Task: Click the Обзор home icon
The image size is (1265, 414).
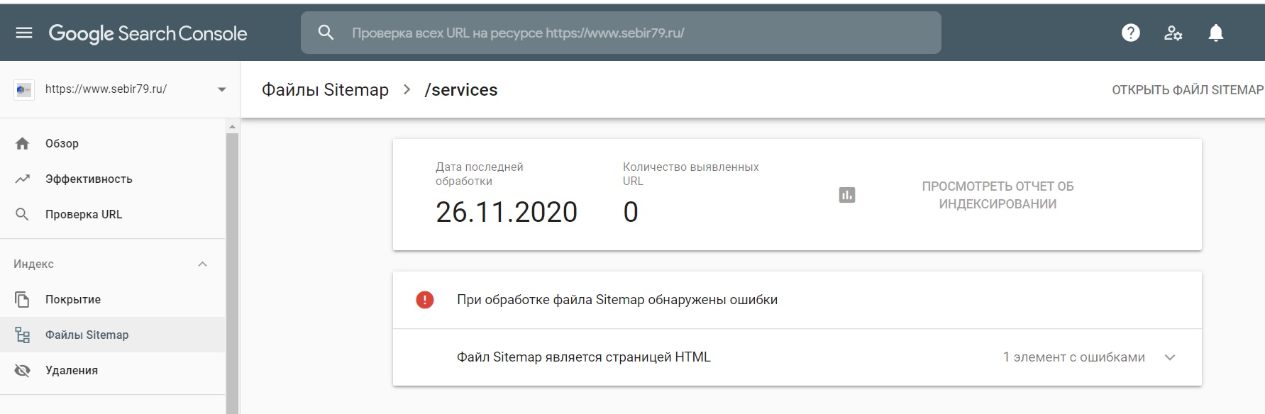Action: [x=23, y=144]
